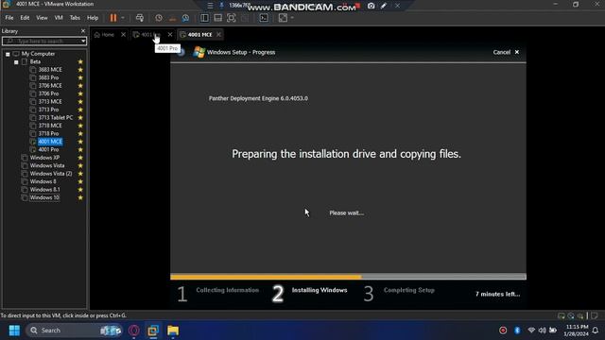This screenshot has width=605, height=340.
Task: Open the power options dropdown arrow
Action: click(123, 18)
